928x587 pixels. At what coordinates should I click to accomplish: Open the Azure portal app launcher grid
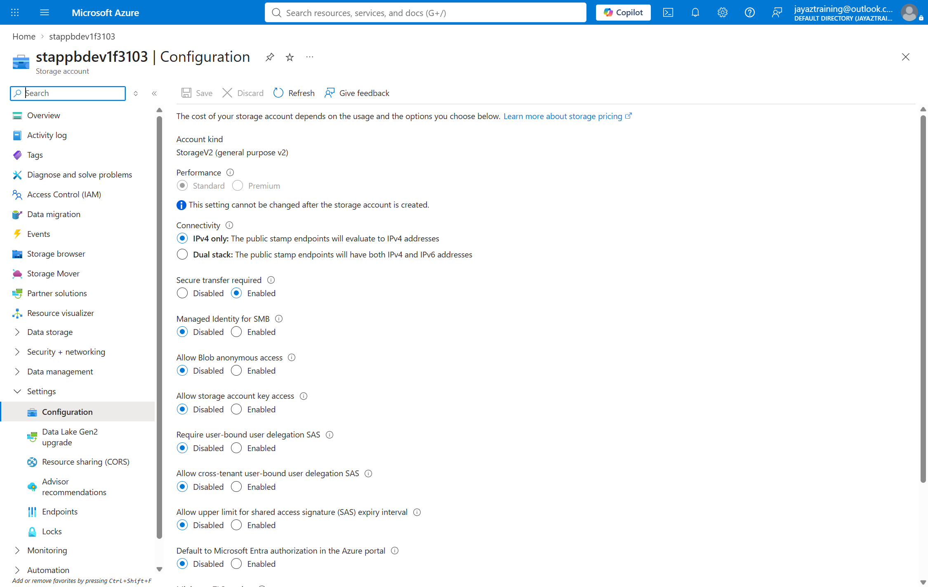[x=15, y=12]
